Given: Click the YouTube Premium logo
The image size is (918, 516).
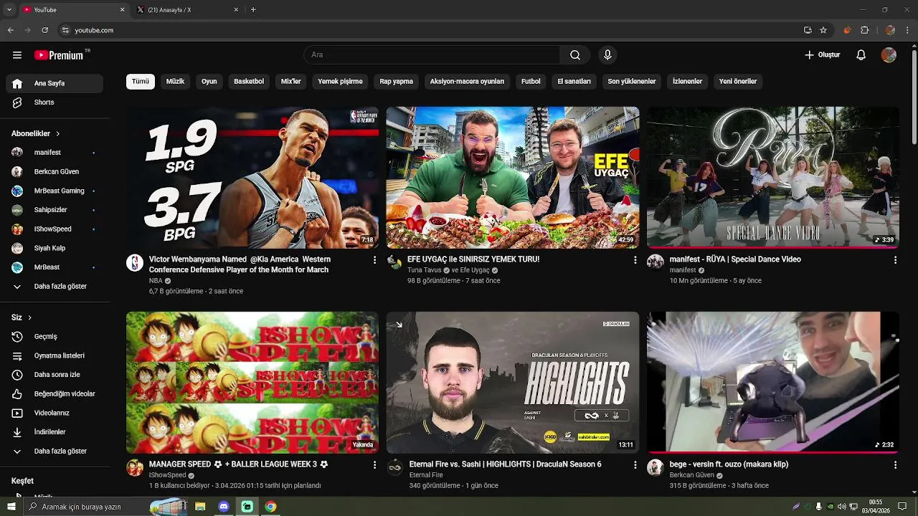Looking at the screenshot, I should point(59,55).
